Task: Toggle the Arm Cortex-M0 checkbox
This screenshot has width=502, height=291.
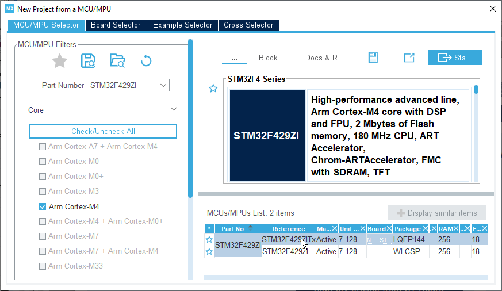Action: 42,162
